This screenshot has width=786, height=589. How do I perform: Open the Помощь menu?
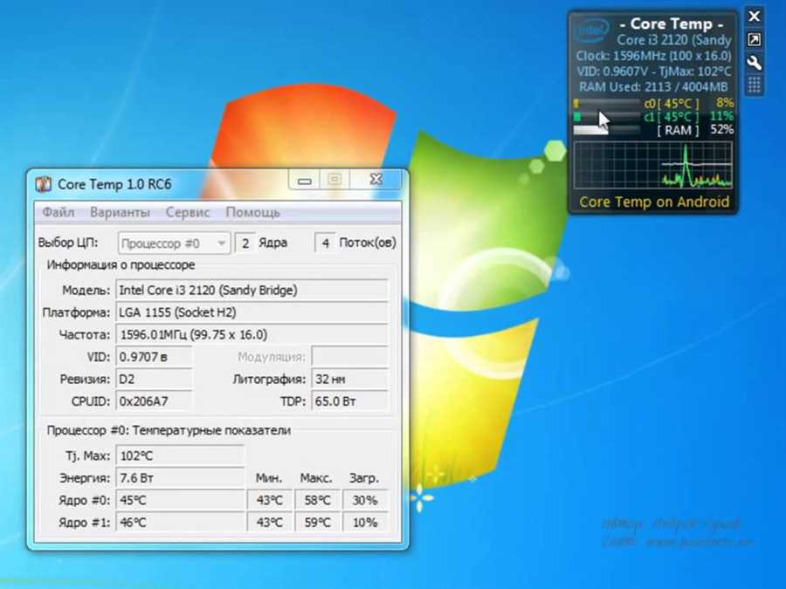click(252, 212)
